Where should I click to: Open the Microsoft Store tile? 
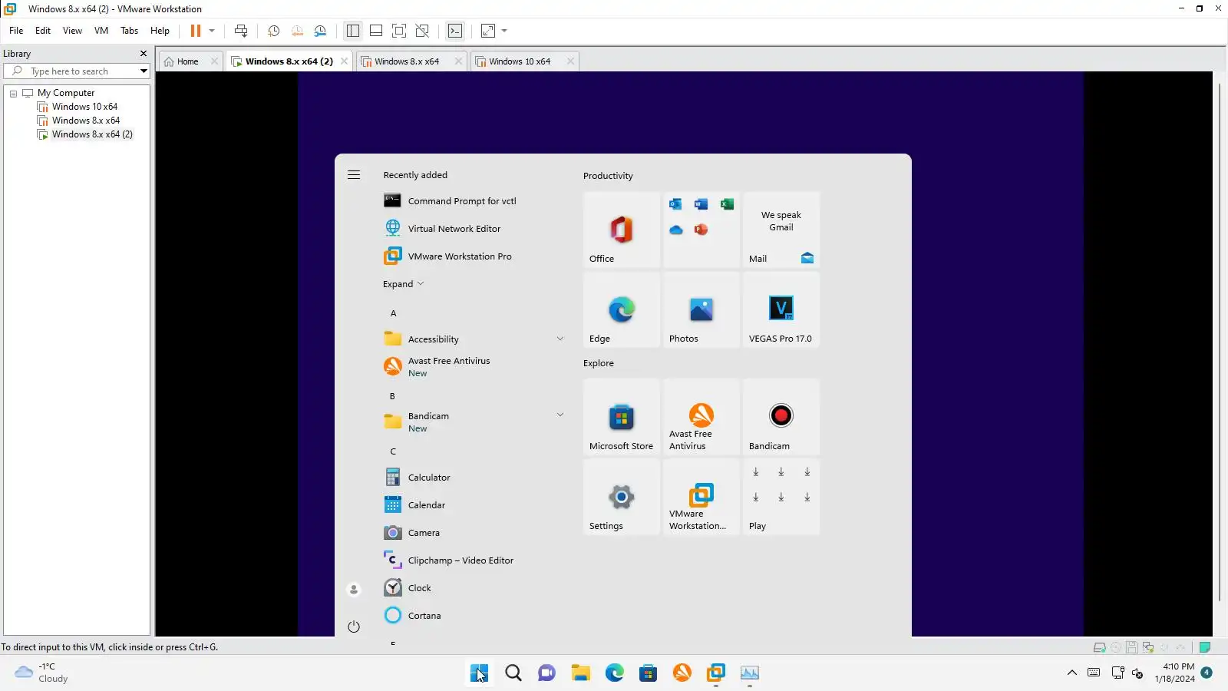(622, 417)
